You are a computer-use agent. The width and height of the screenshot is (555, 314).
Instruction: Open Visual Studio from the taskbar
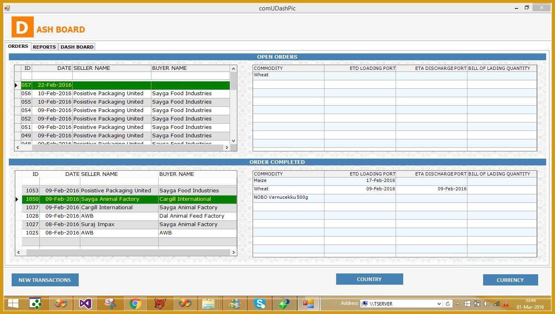[x=86, y=304]
